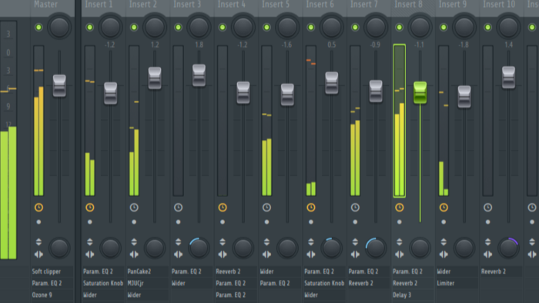Mute Insert 5 using its green LED
This screenshot has height=303, width=539.
(x=266, y=27)
